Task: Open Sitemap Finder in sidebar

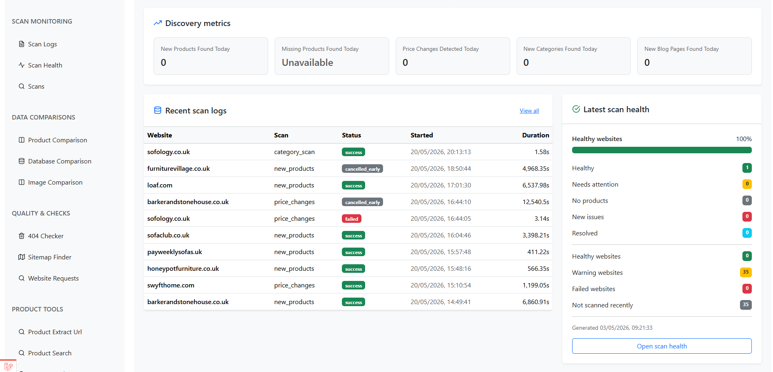Action: point(49,257)
